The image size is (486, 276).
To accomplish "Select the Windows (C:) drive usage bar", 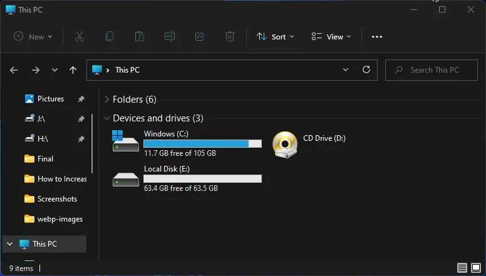I will (x=202, y=143).
